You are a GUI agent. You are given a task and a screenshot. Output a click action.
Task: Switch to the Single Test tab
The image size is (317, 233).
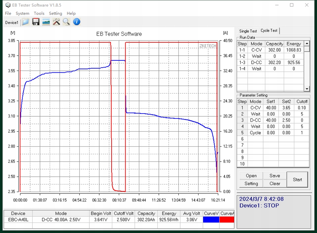248,31
